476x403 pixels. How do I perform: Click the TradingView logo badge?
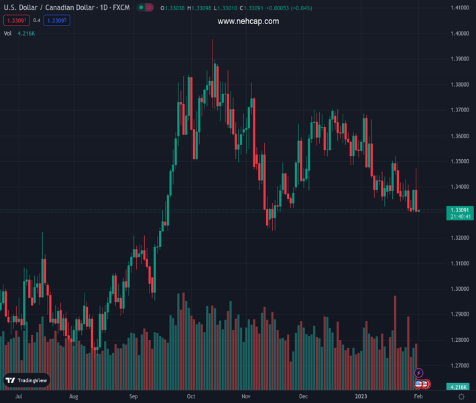pyautogui.click(x=27, y=380)
